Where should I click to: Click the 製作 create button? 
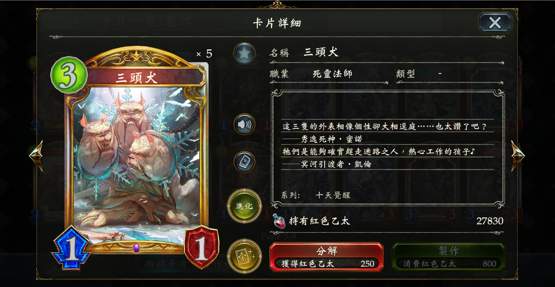click(x=449, y=257)
